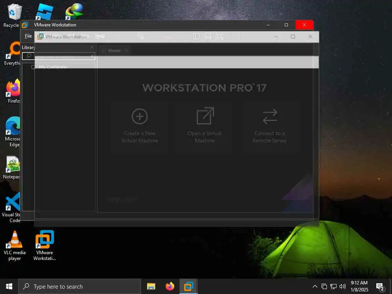Click the overlapping-squares tray icon

point(324,286)
